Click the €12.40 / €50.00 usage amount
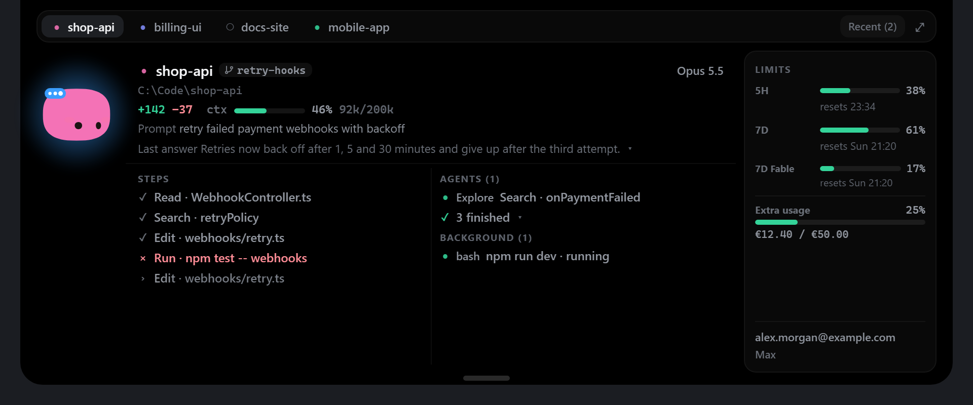Image resolution: width=973 pixels, height=405 pixels. point(802,234)
